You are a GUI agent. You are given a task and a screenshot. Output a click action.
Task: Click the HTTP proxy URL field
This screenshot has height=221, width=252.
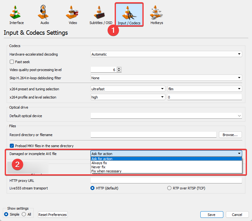[x=166, y=181]
